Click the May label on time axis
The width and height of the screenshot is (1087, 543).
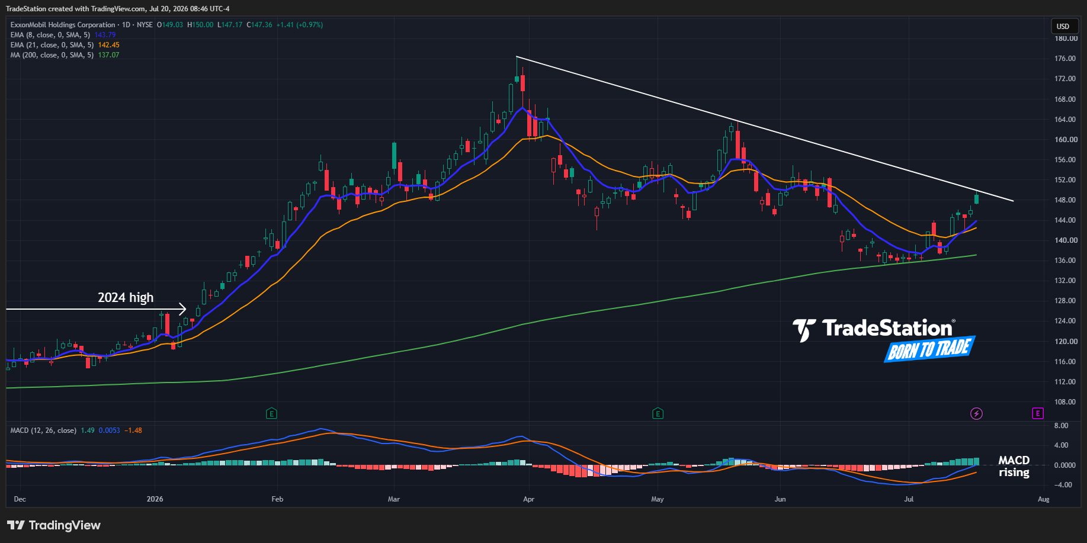pos(658,499)
